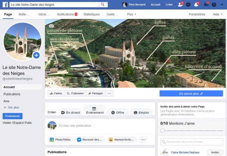Expand Voir plus in sidebar
Viewport: 227px width, 156px height.
[x=11, y=107]
